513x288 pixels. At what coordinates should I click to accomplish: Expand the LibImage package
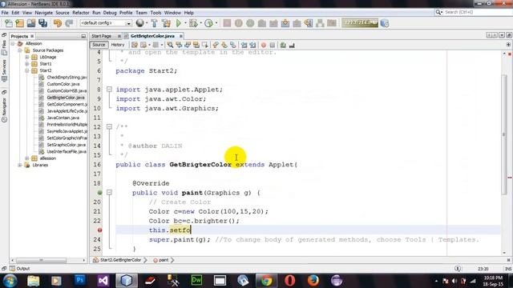[x=27, y=57]
